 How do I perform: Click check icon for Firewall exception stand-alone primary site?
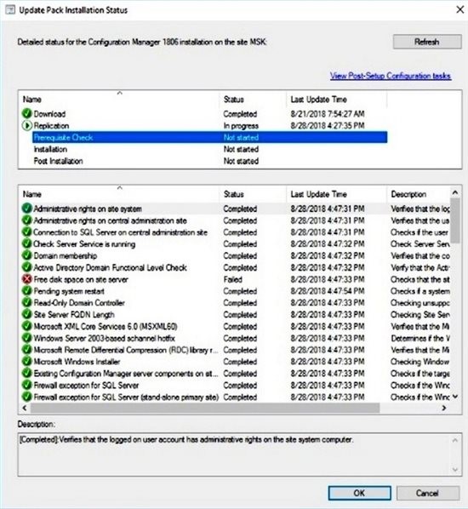[26, 397]
